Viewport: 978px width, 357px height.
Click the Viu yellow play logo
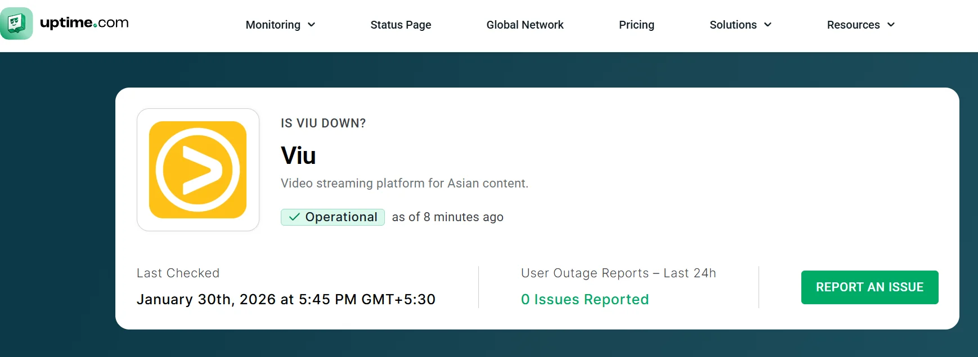198,170
